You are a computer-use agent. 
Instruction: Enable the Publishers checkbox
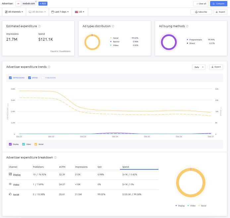tap(43, 78)
